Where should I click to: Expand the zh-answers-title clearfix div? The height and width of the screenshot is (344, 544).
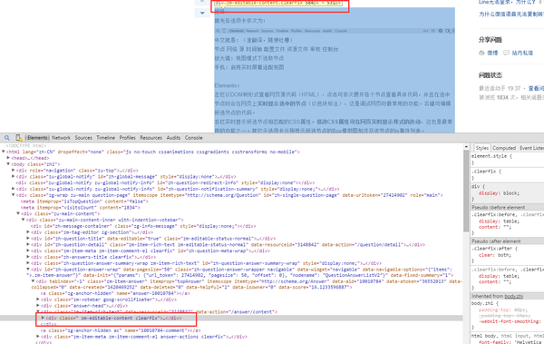tap(28, 257)
